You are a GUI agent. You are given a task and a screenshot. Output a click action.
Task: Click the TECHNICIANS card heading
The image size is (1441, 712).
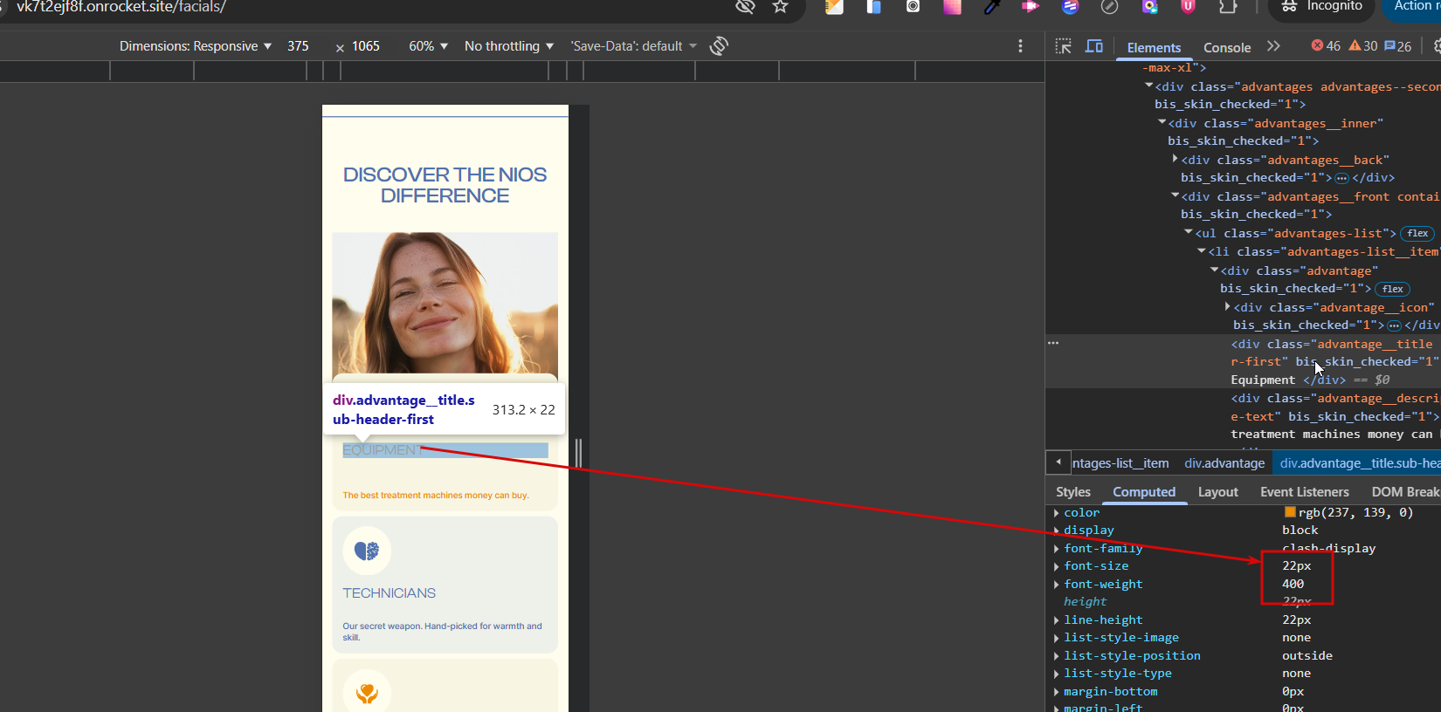[389, 593]
